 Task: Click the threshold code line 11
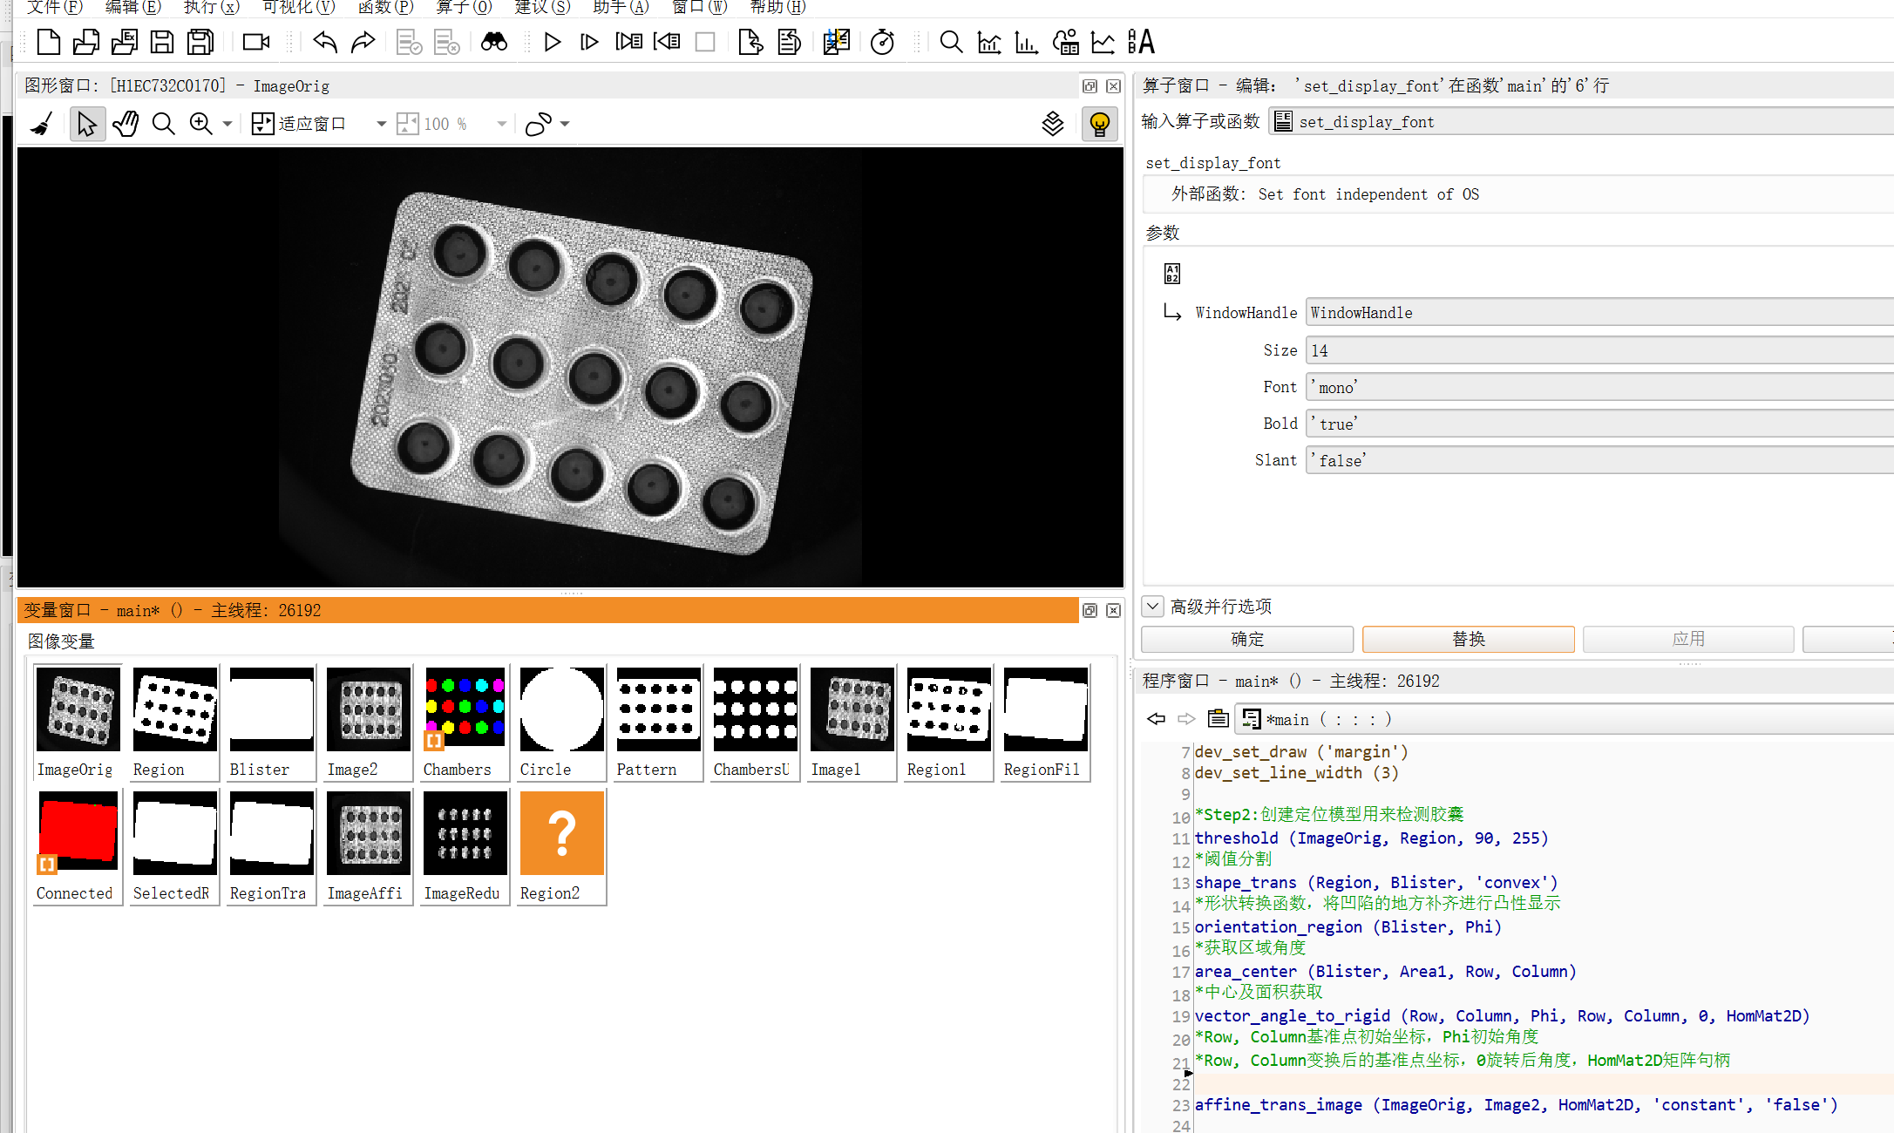click(1371, 838)
